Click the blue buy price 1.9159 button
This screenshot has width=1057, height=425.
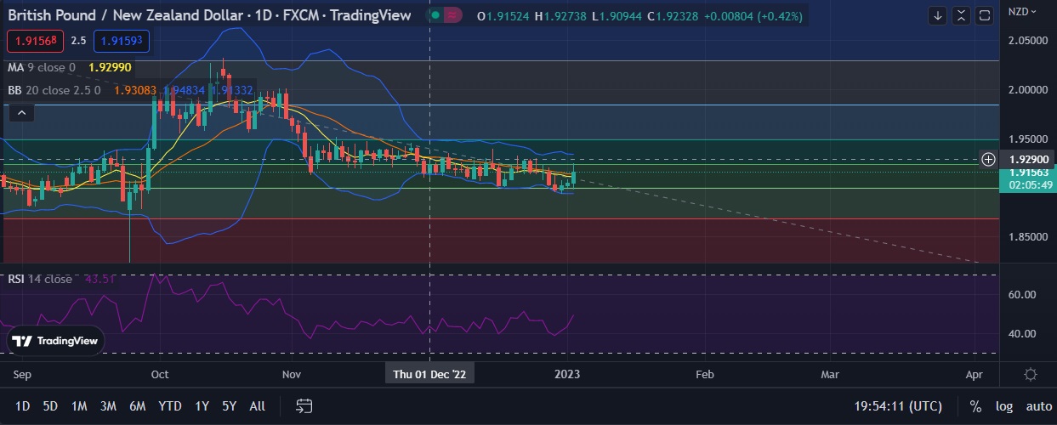119,40
